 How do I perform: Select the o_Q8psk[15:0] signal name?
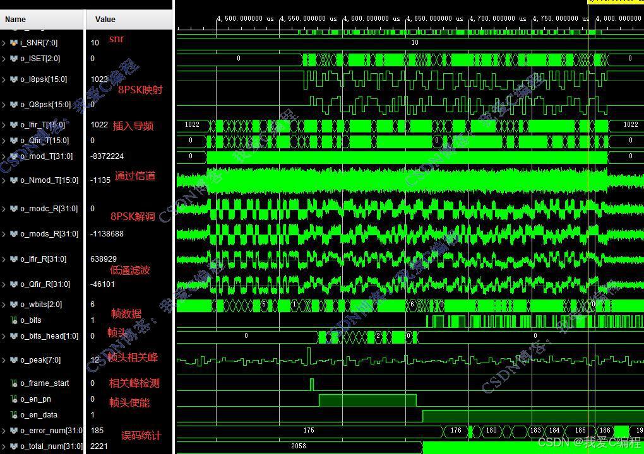click(x=45, y=105)
